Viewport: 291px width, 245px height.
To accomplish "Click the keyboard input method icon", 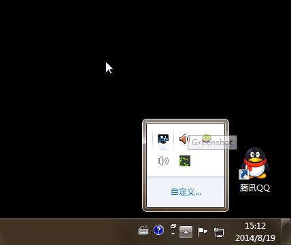I will [143, 231].
